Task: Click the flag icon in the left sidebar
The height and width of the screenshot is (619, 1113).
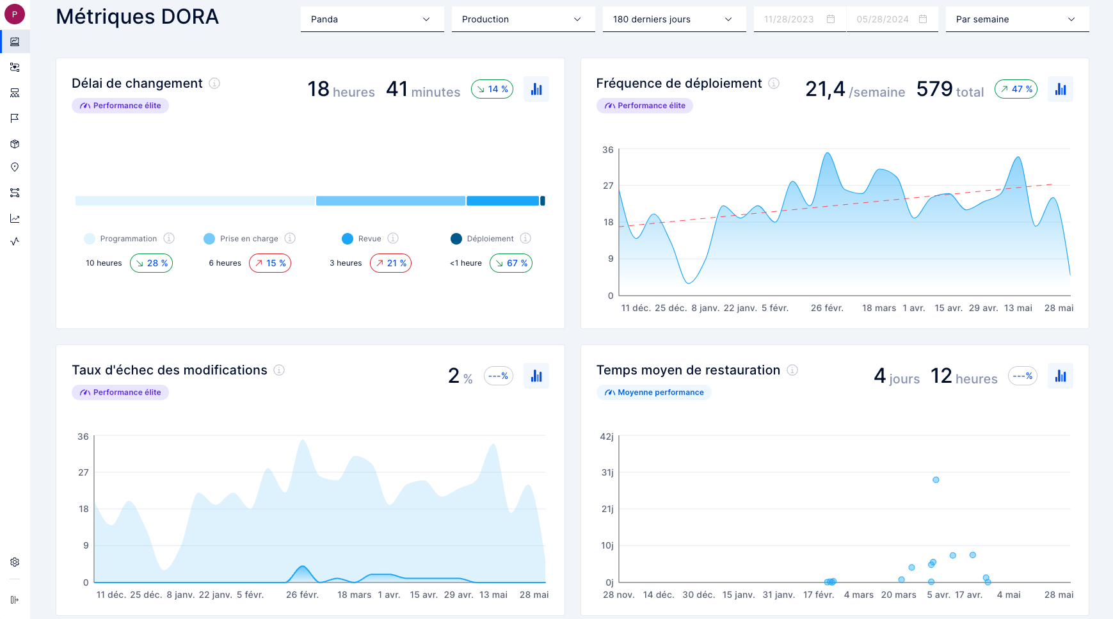Action: 15,118
